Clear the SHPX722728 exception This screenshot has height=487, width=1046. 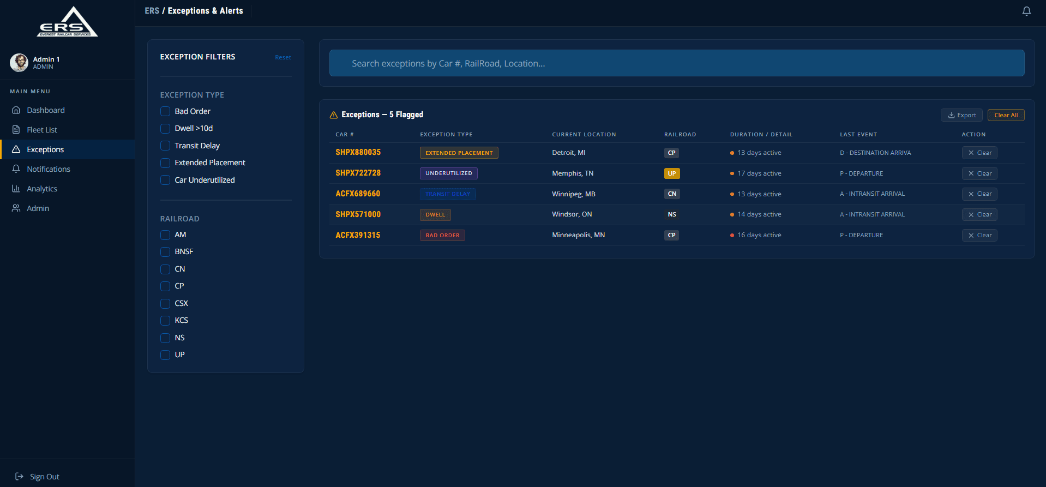coord(979,173)
